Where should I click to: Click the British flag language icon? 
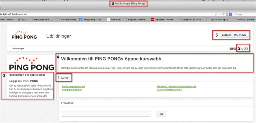coord(231,48)
